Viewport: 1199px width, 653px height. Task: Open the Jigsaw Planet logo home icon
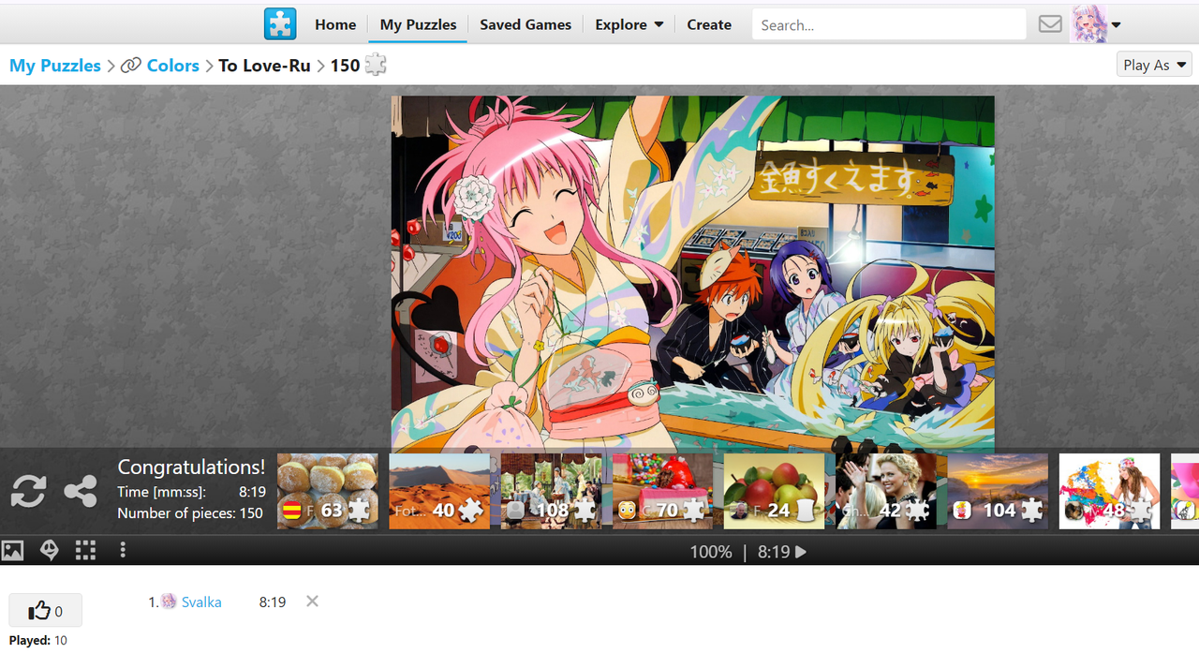[280, 24]
